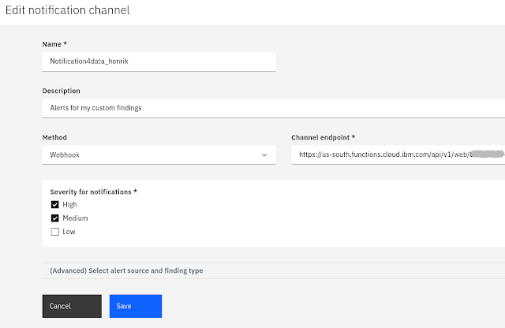Click the Severity for notifications label
This screenshot has width=505, height=328.
(x=93, y=192)
